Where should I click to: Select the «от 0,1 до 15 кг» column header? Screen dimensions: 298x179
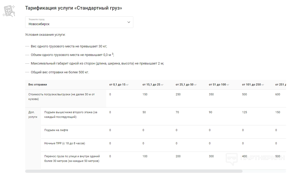[x=119, y=85]
